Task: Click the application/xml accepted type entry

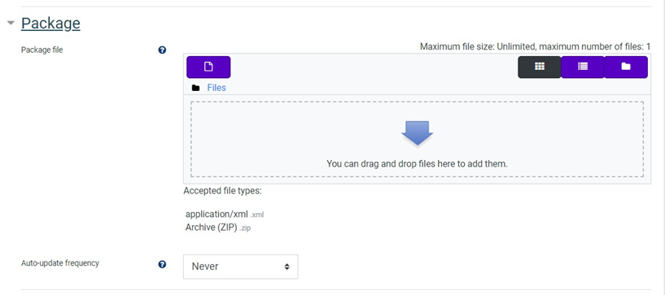Action: point(225,215)
